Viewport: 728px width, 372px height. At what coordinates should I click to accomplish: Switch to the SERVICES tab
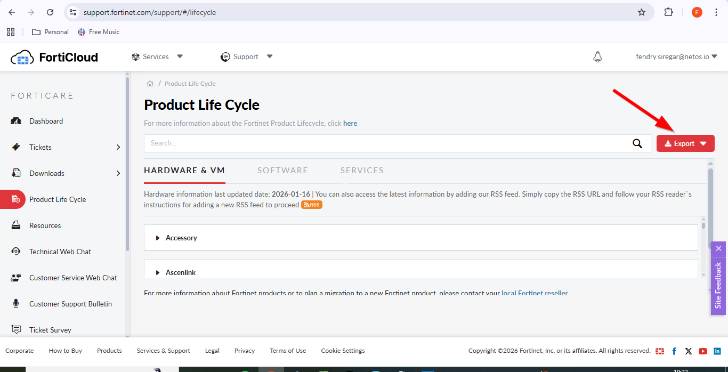point(362,171)
